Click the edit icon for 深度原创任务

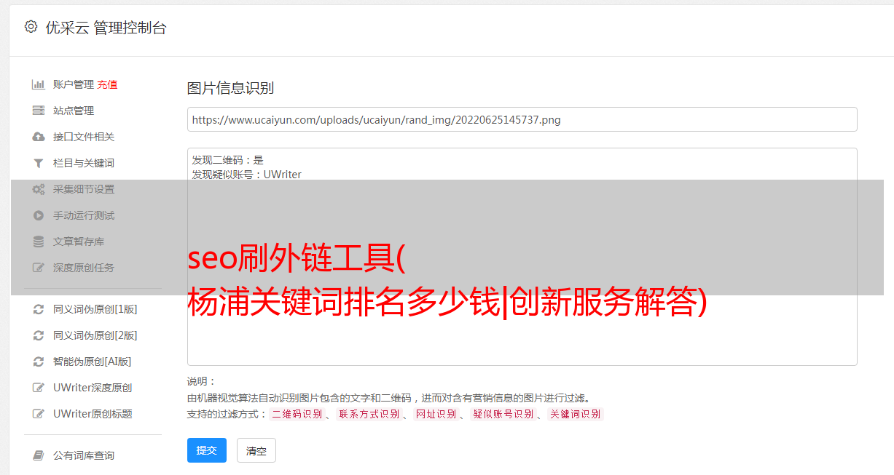(x=39, y=268)
